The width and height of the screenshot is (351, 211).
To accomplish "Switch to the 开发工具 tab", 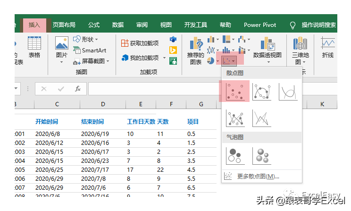I will pos(196,25).
